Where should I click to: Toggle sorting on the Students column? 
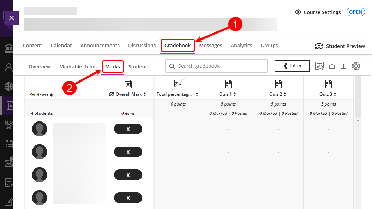coord(51,95)
